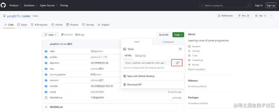Click the xmind folder icon
Screen dimensions: 279x112
[46, 92]
